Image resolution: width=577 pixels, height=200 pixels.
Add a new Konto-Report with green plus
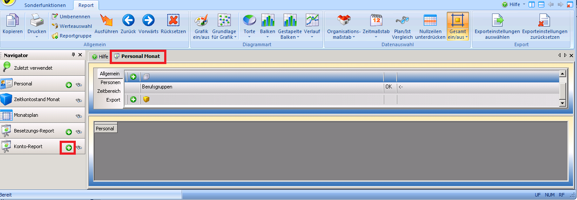[68, 148]
